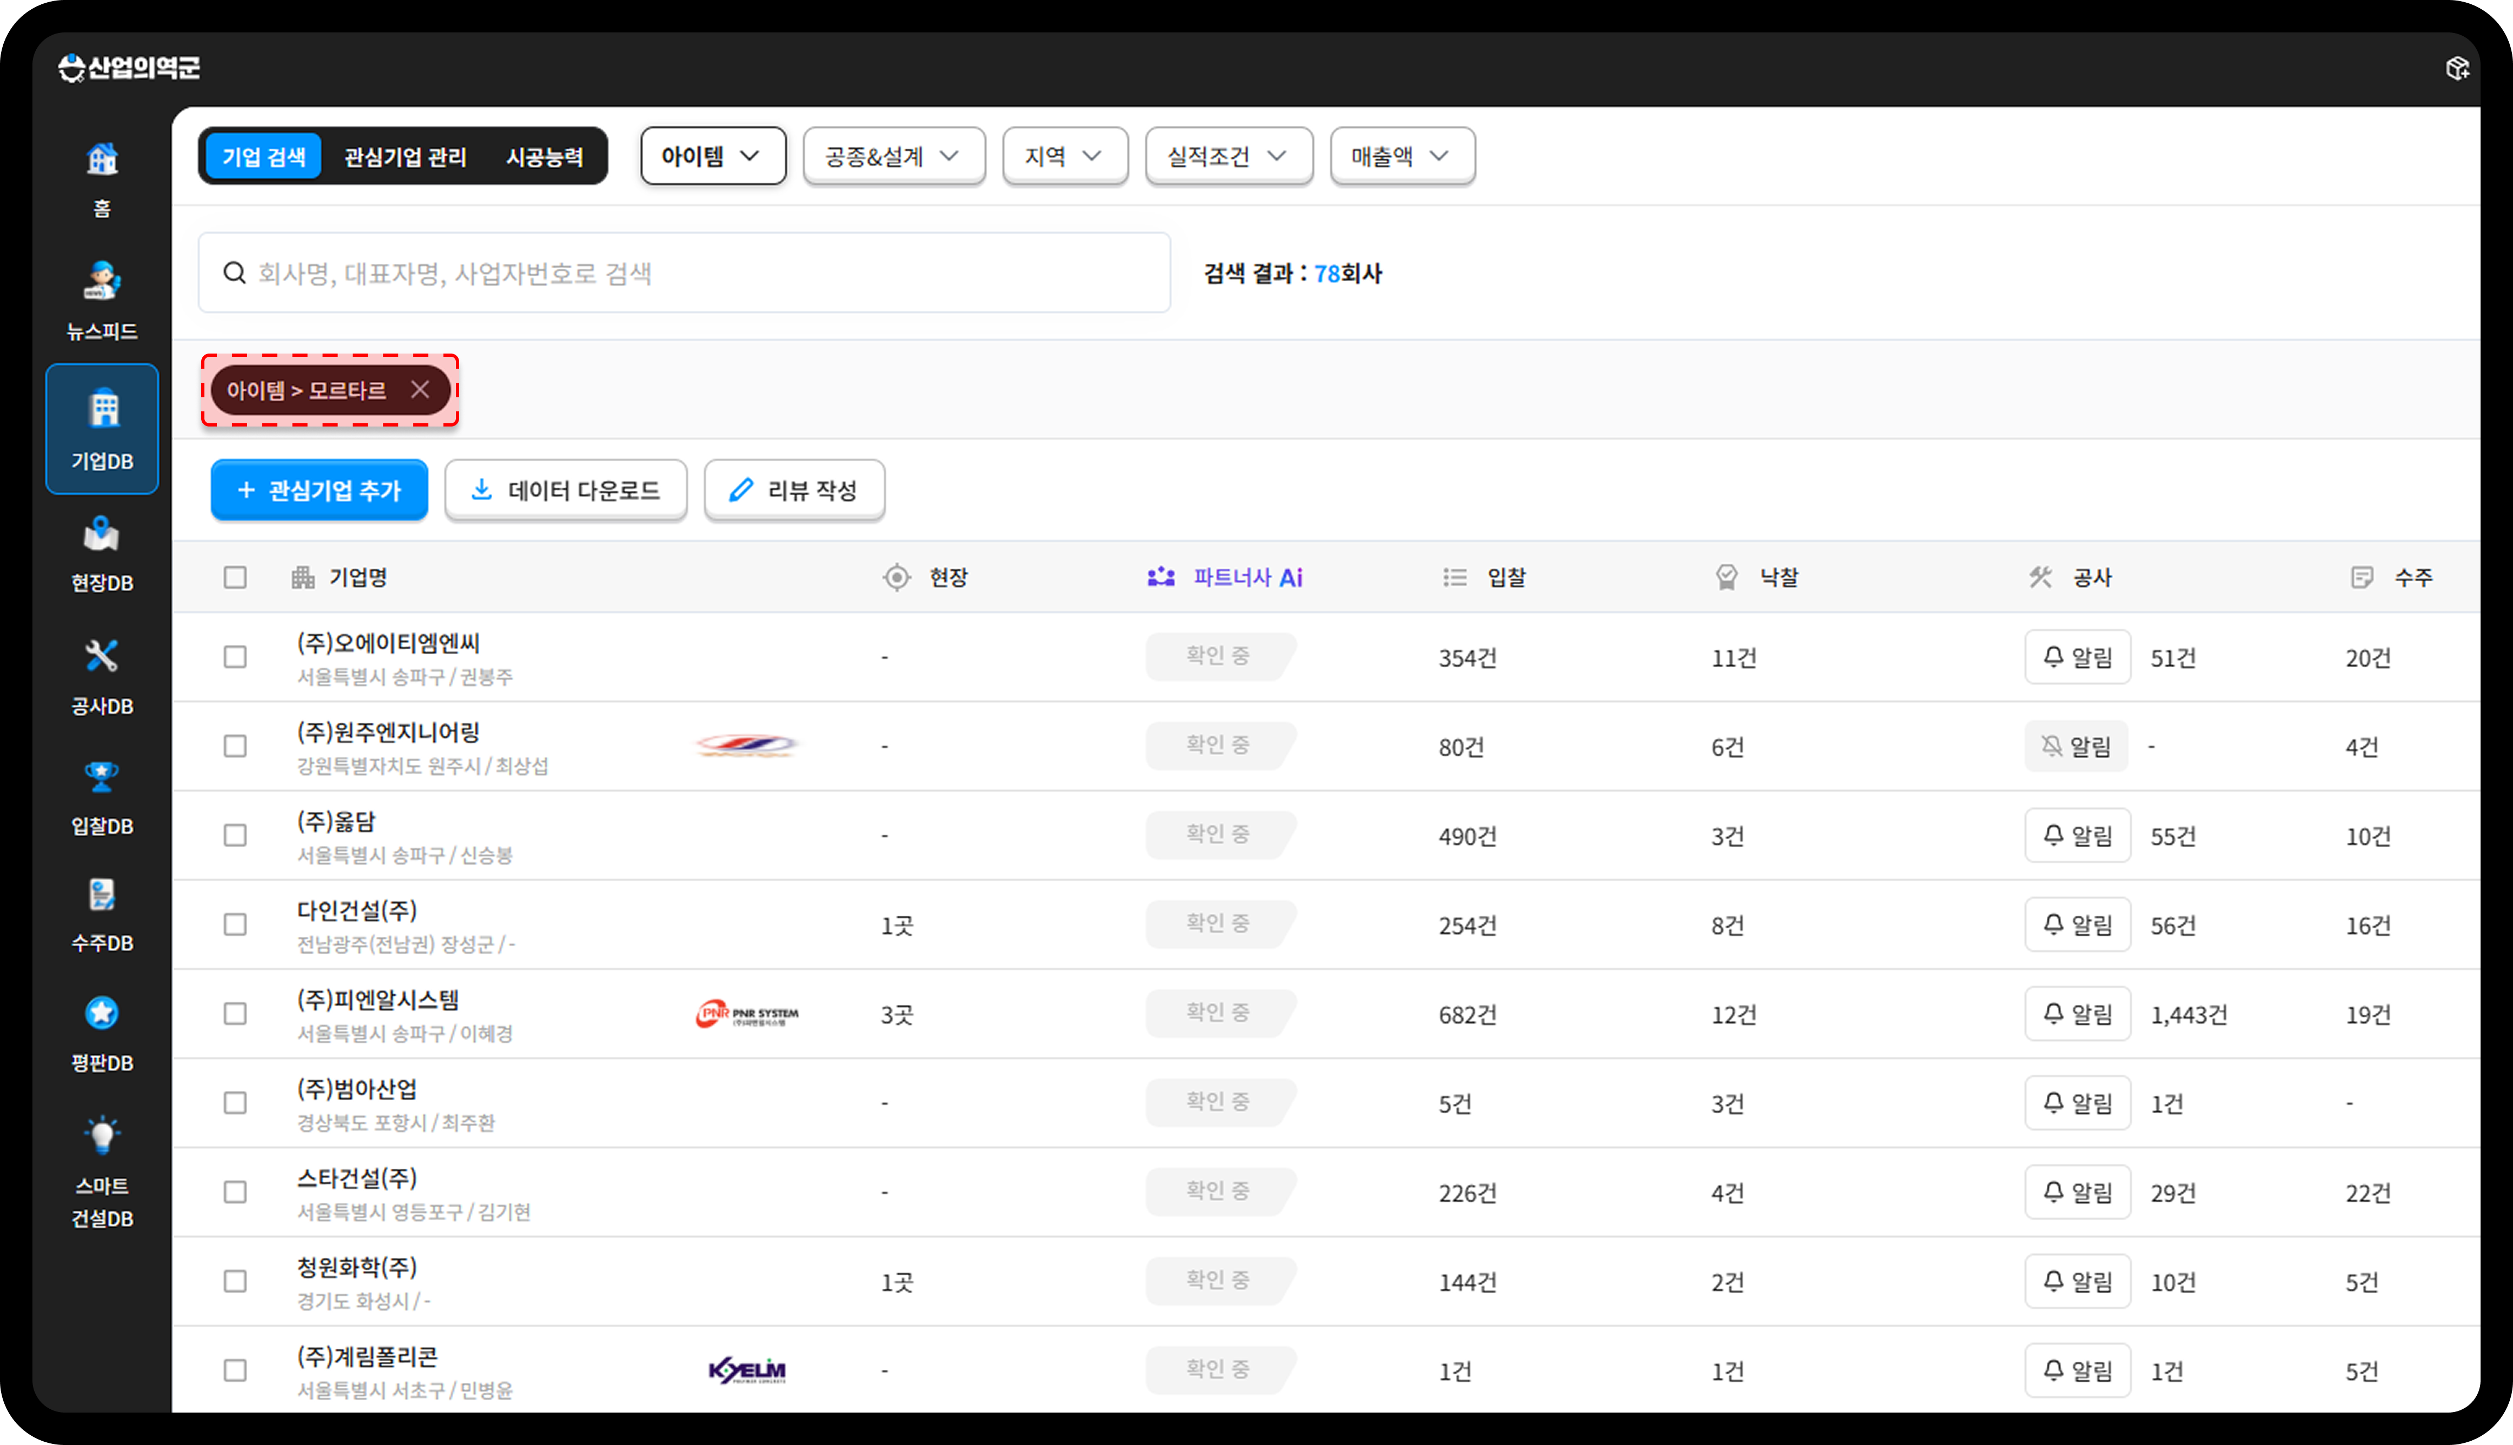Expand the 공종&설계 filter dropdown
This screenshot has width=2513, height=1445.
click(893, 156)
